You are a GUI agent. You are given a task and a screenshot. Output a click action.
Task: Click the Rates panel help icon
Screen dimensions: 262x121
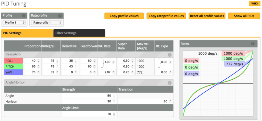253,44
